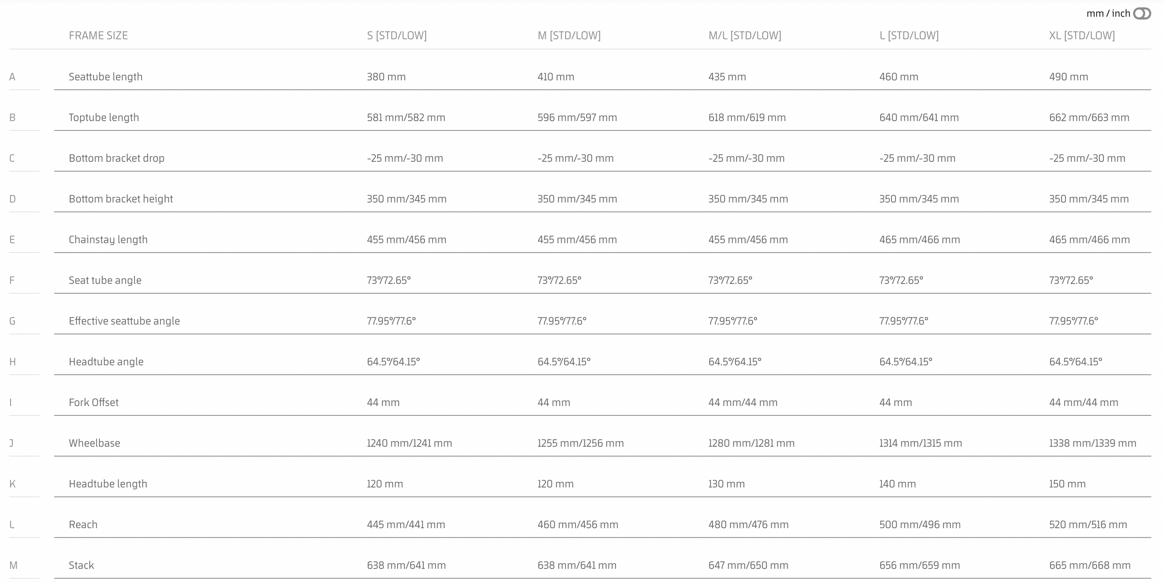Click the Effective seattube angle label
This screenshot has height=583, width=1164.
click(x=124, y=321)
